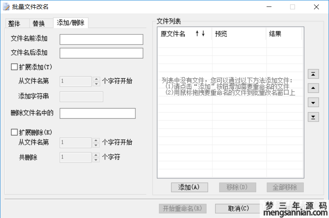Click the 全部移除 button
This screenshot has height=218, width=329.
[x=285, y=187]
